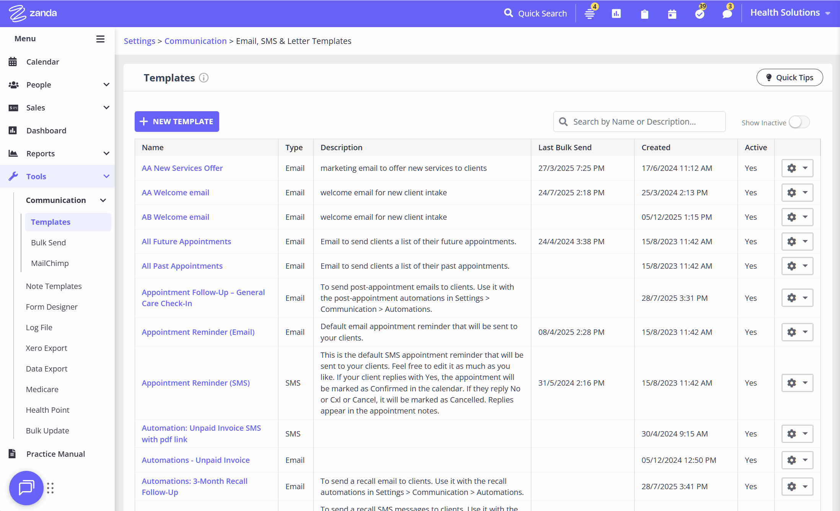The image size is (840, 511).
Task: Open the magnifier in the search field
Action: [563, 122]
